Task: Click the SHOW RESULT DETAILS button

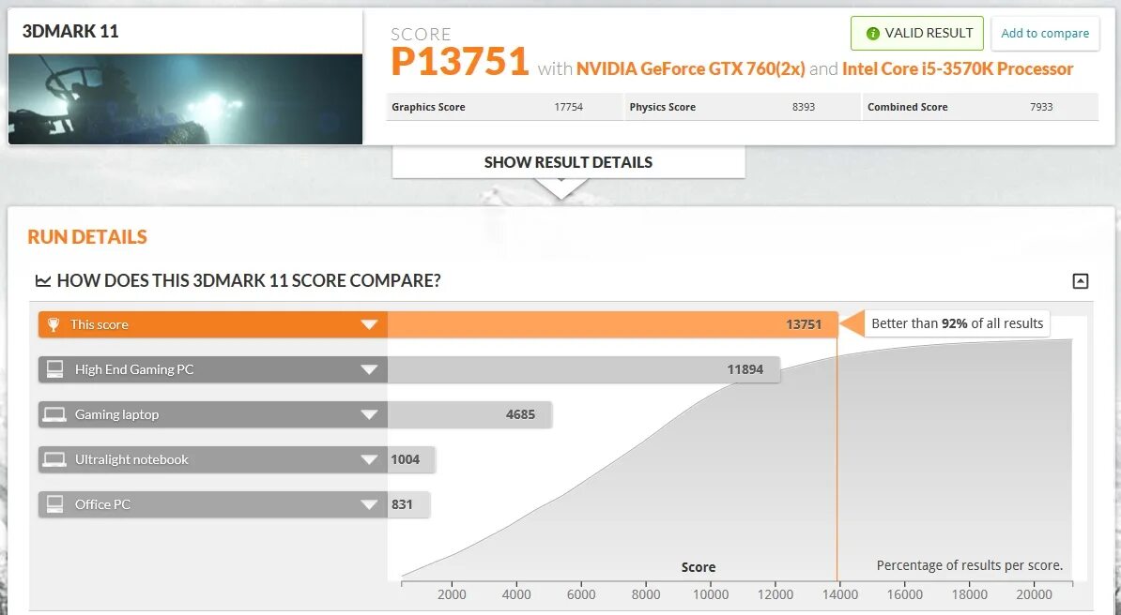Action: [x=566, y=161]
